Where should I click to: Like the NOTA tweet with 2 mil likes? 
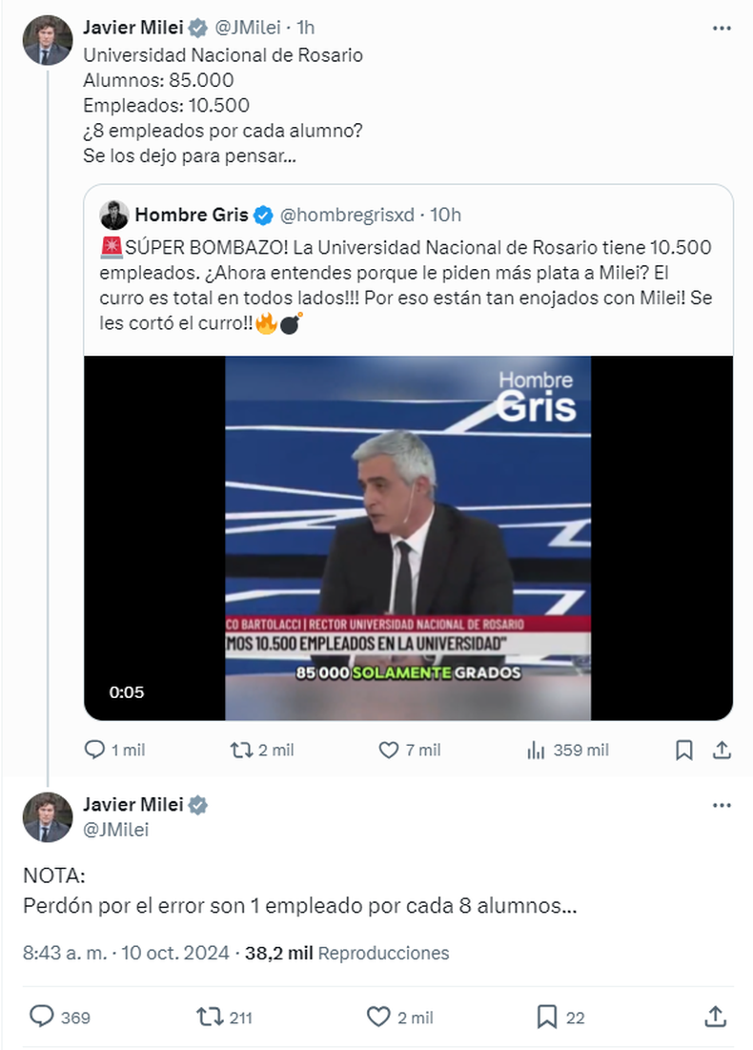coord(379,1017)
